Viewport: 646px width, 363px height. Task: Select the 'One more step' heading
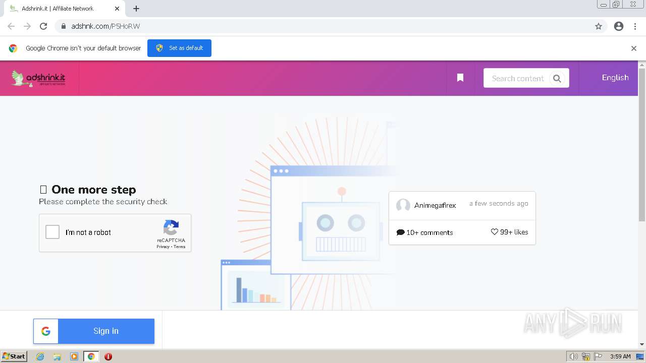click(94, 190)
